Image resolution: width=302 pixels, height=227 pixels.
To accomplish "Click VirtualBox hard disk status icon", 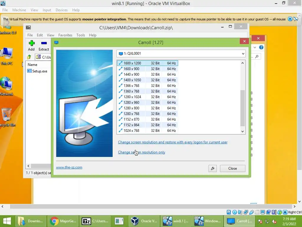I will [x=229, y=212].
